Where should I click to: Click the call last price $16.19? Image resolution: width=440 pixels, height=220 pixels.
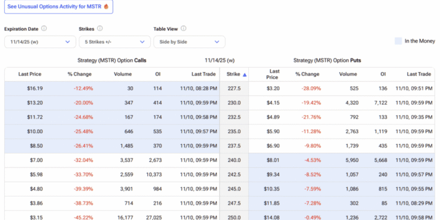35,89
